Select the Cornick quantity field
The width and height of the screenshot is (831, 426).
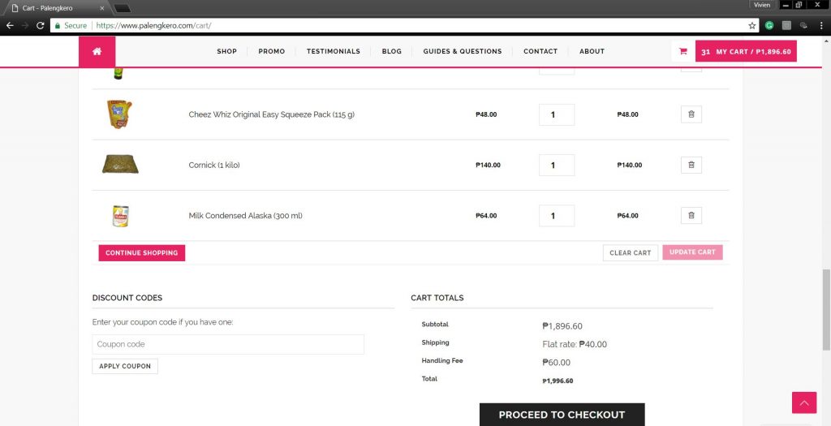click(x=556, y=165)
